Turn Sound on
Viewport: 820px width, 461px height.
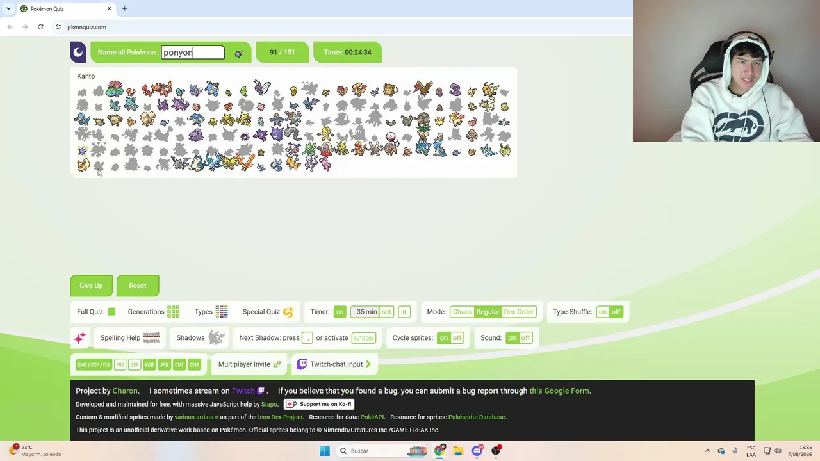512,338
